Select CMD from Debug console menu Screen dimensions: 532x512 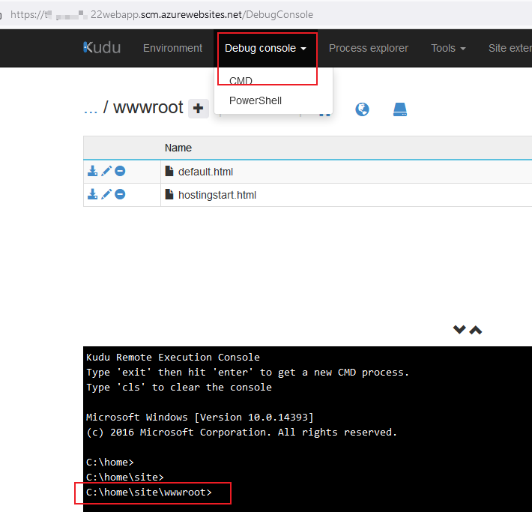pos(241,81)
